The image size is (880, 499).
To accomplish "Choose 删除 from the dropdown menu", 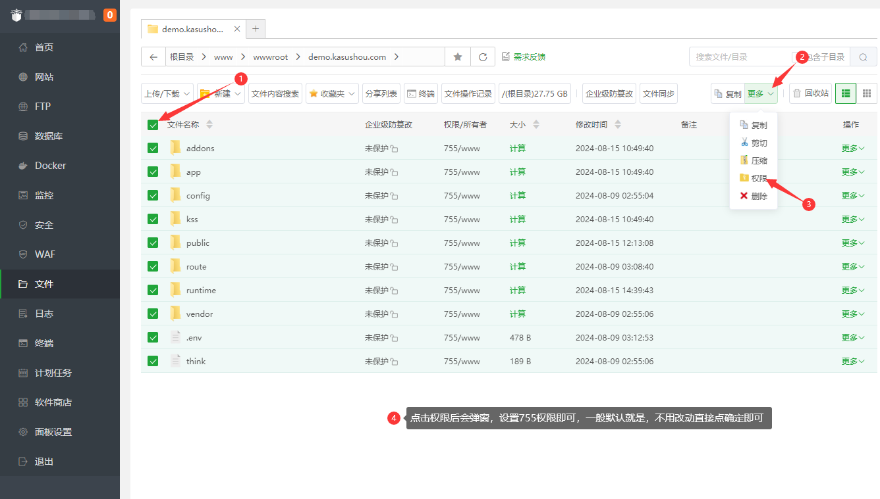I will 754,196.
